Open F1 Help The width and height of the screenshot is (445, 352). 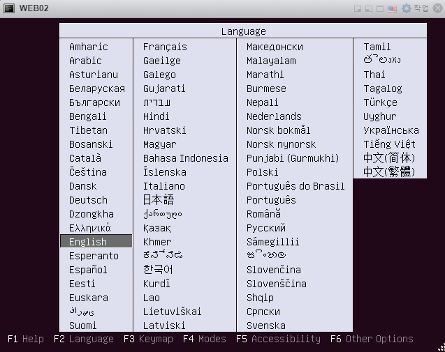pyautogui.click(x=26, y=339)
